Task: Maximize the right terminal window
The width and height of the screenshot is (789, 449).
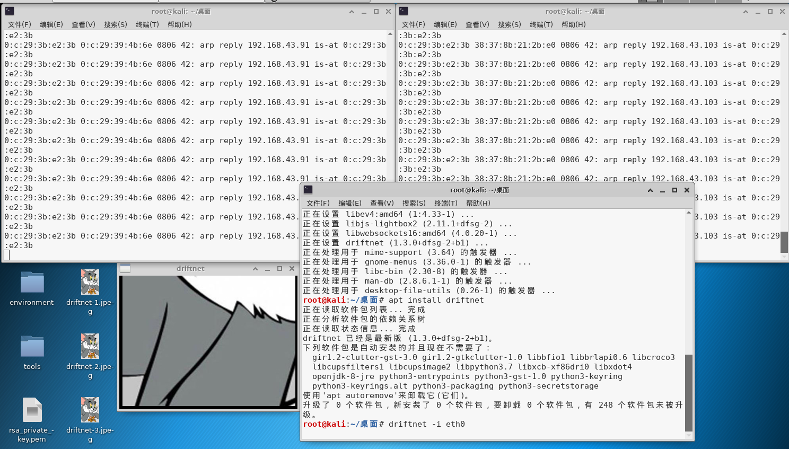Action: click(x=770, y=12)
